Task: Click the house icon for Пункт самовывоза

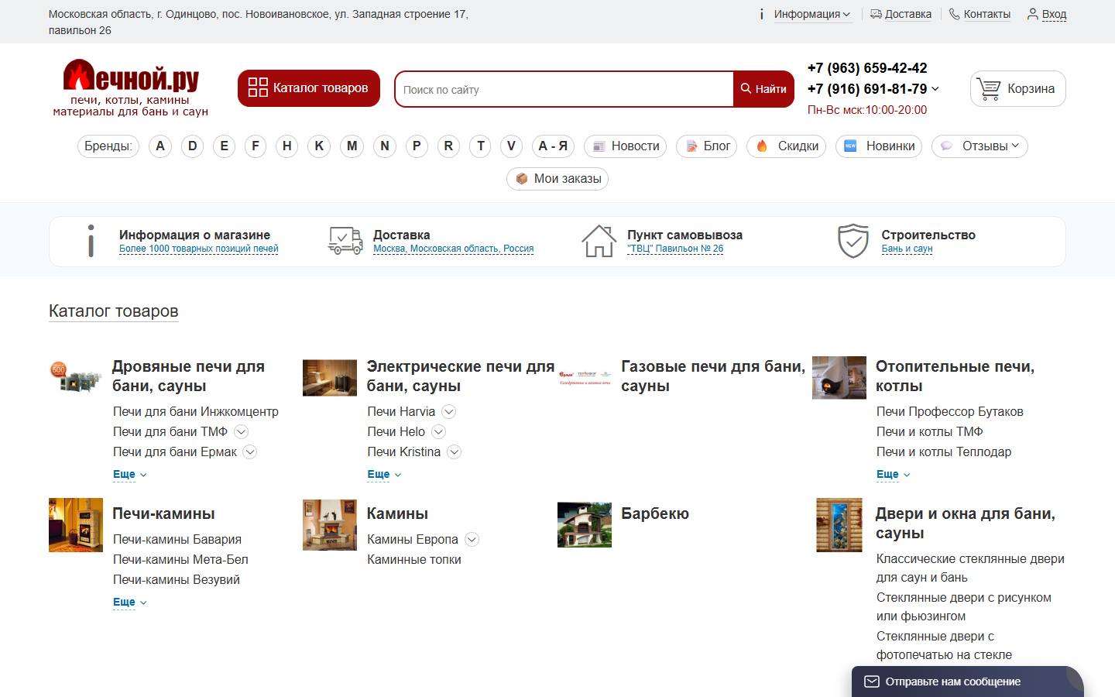Action: click(x=599, y=241)
